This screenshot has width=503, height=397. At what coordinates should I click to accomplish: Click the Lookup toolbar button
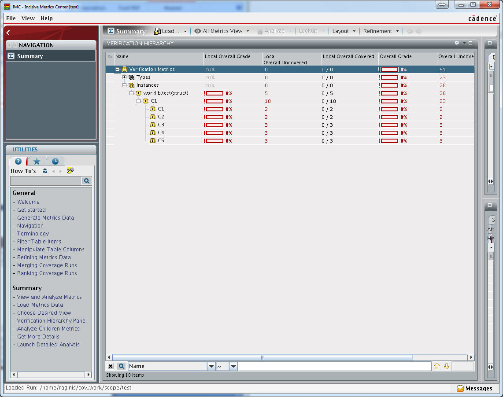tap(311, 31)
